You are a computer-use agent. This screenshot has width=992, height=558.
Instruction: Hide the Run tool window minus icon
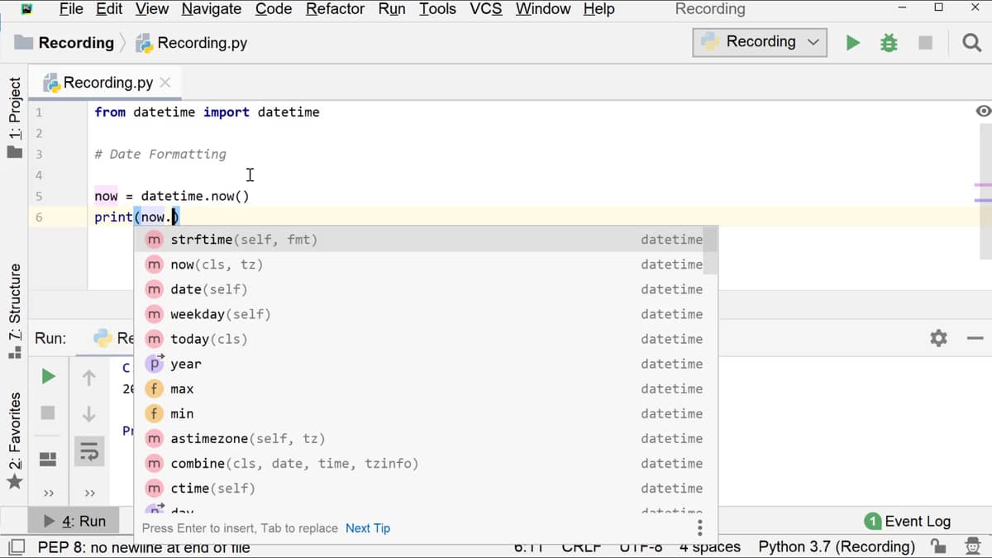pos(975,338)
